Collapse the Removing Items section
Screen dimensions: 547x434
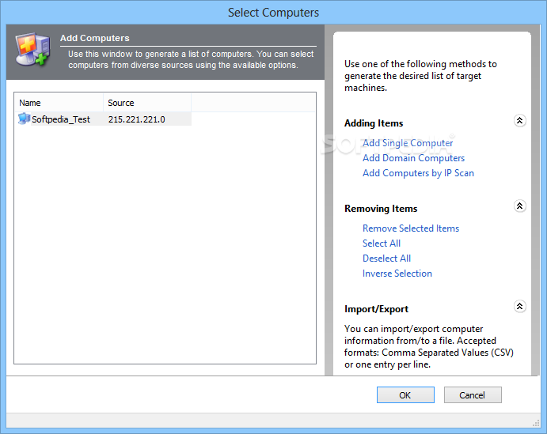tap(519, 206)
